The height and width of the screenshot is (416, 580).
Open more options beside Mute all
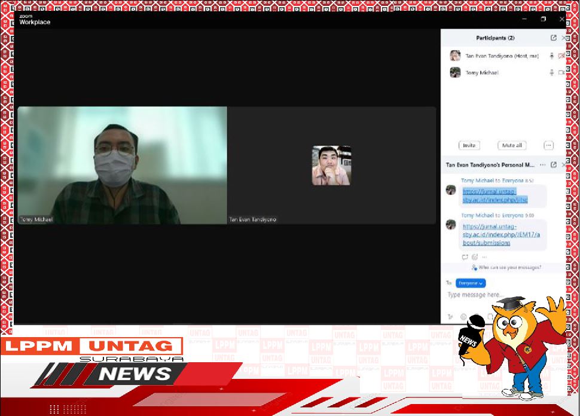pyautogui.click(x=548, y=145)
